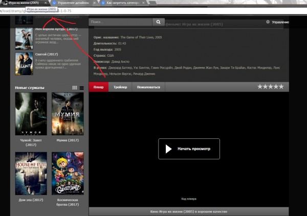Viewport: 307px width, 216px height.
Task: Switch to list view for Новые сериалы
Action: point(82,88)
